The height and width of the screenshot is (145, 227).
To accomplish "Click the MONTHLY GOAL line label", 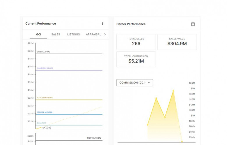I will coord(94,138).
